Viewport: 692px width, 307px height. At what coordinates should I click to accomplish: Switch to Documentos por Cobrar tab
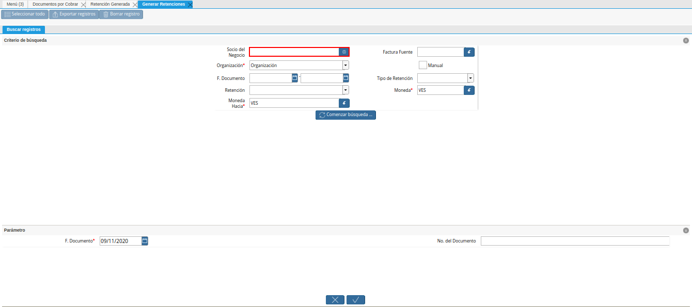click(x=55, y=4)
